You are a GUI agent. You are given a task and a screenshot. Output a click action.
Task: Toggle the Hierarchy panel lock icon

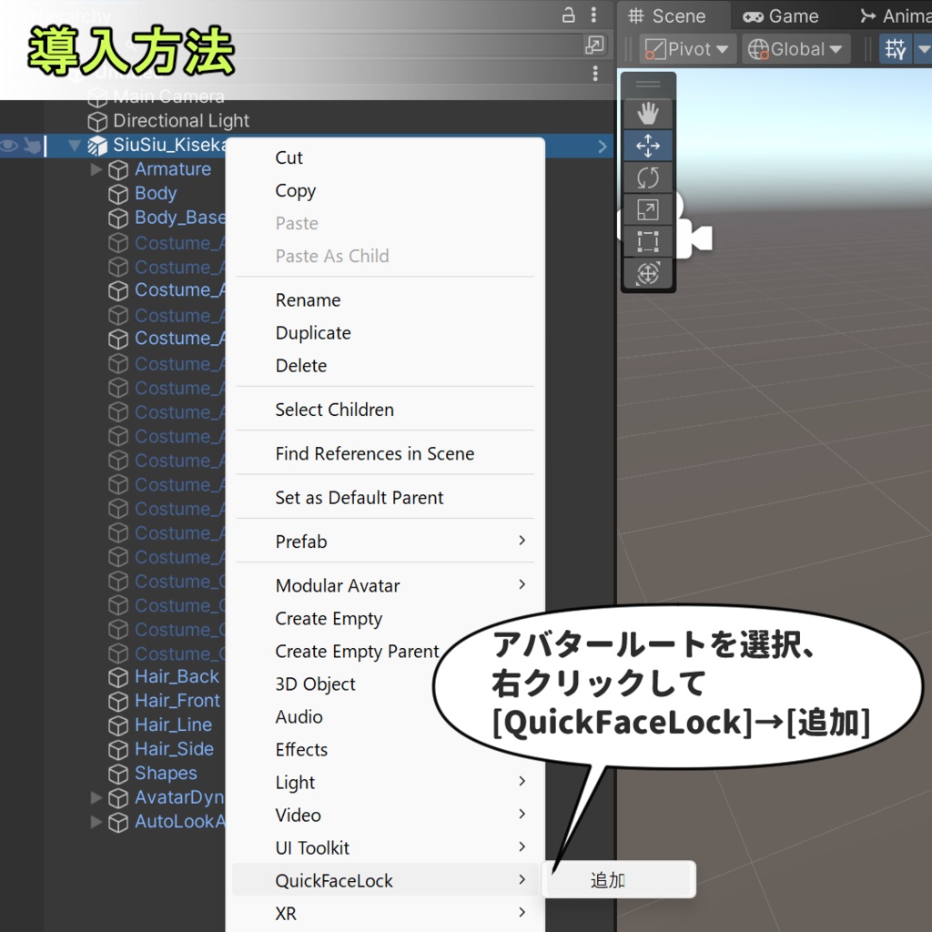(568, 15)
